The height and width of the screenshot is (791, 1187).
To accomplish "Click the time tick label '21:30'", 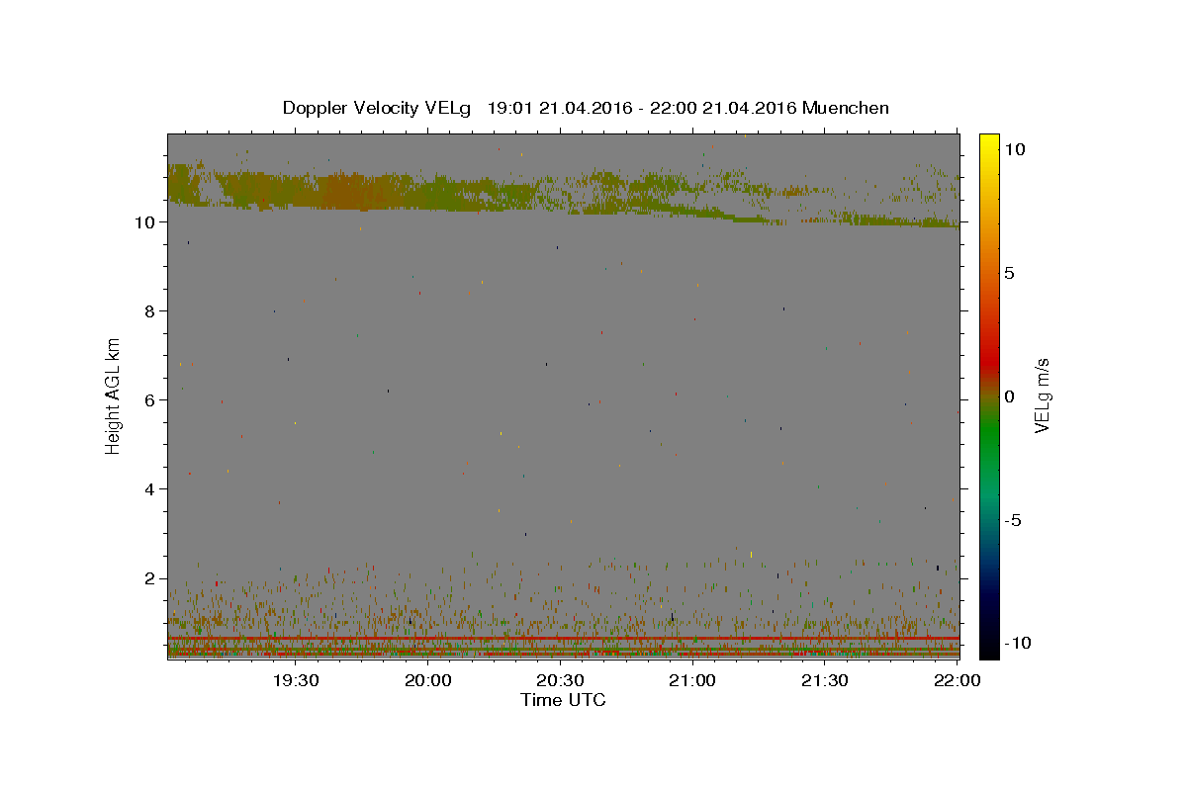I will pos(824,680).
